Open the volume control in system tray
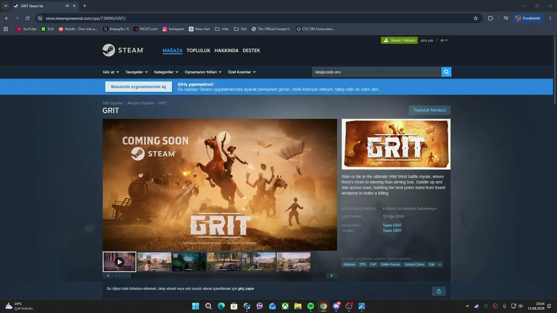The image size is (557, 313). tap(520, 306)
